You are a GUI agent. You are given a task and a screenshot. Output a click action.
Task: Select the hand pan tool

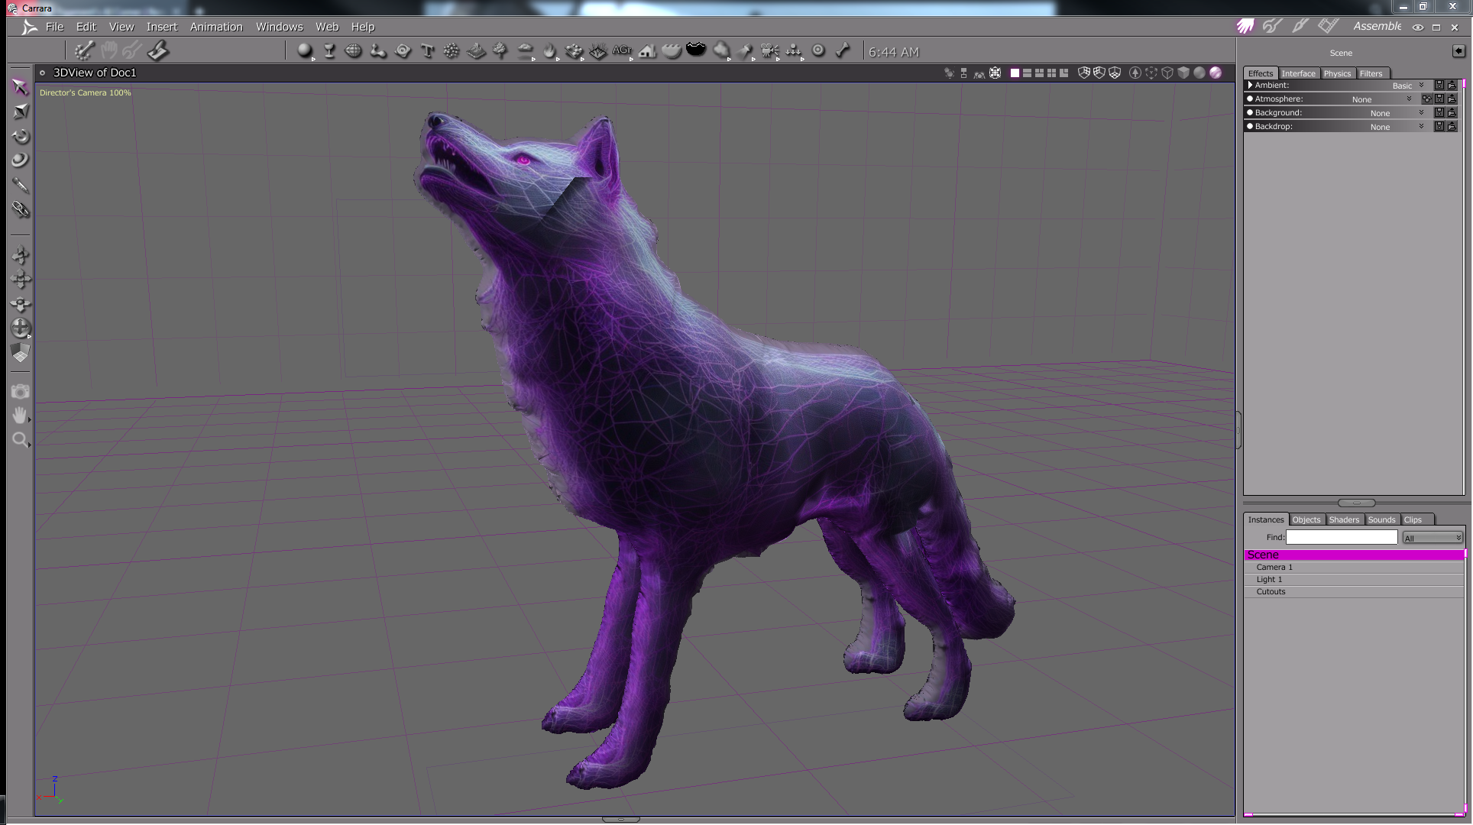pyautogui.click(x=20, y=415)
